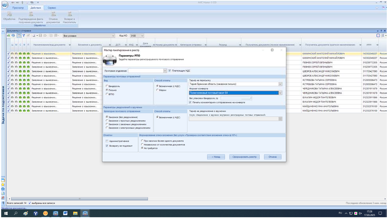This screenshot has width=388, height=218.
Task: Click the star favorites icon in the left sidebar
Action: [x=3, y=184]
